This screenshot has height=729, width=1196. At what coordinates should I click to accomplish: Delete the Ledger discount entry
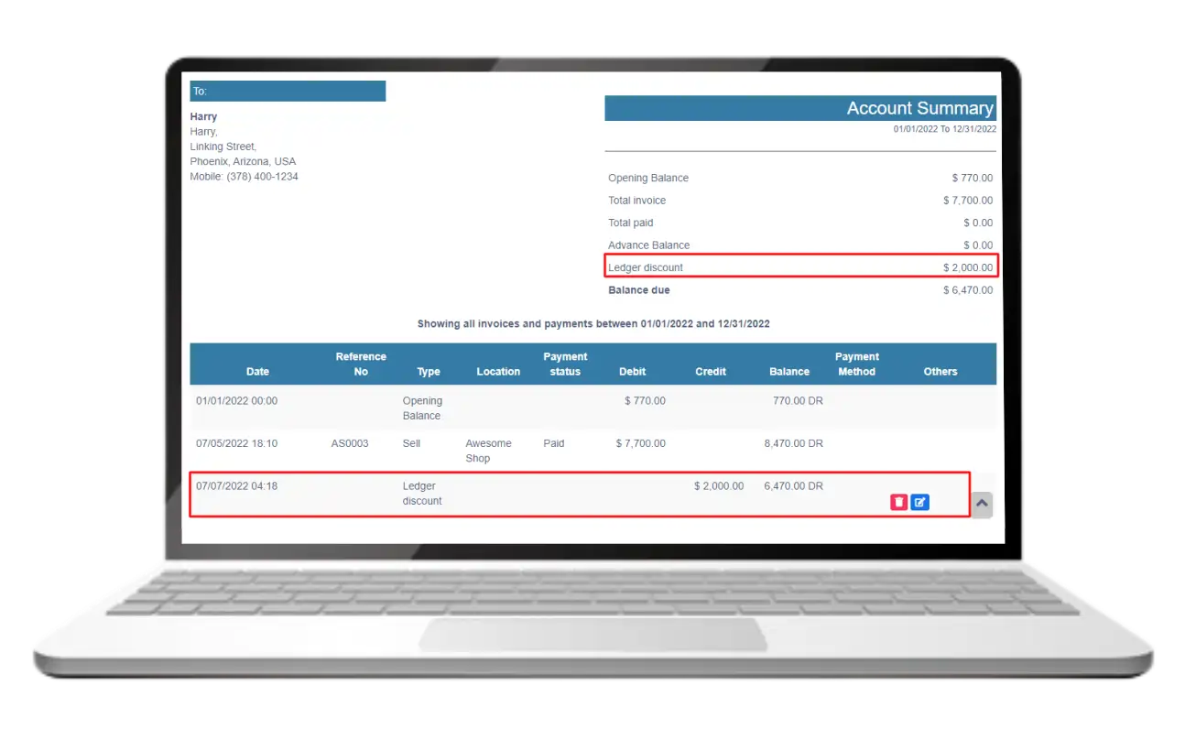(899, 502)
